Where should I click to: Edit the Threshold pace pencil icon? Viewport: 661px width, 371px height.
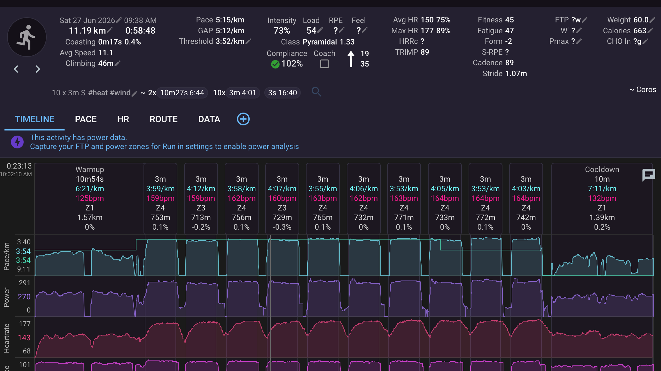tap(248, 41)
